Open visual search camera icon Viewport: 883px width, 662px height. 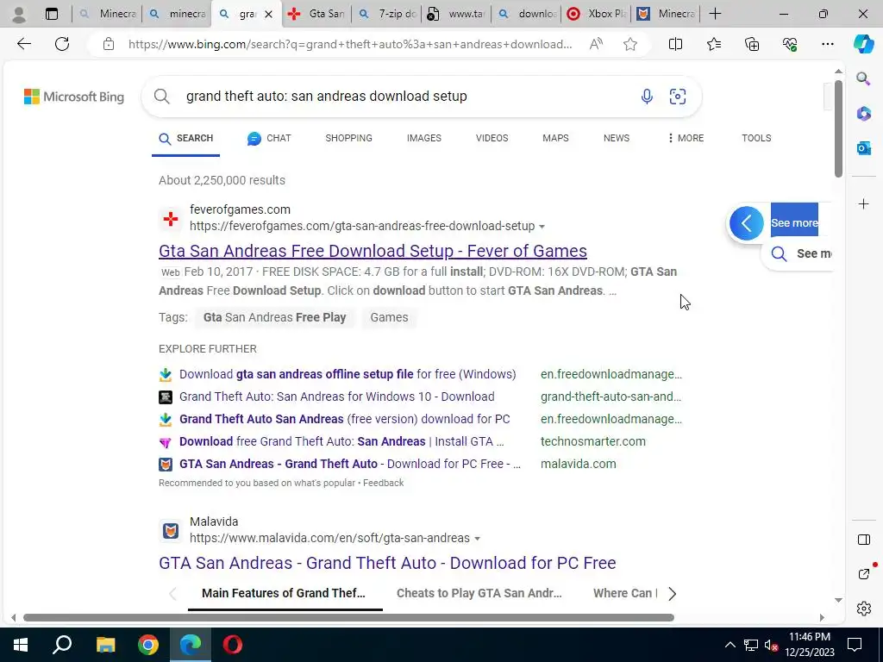(x=678, y=97)
